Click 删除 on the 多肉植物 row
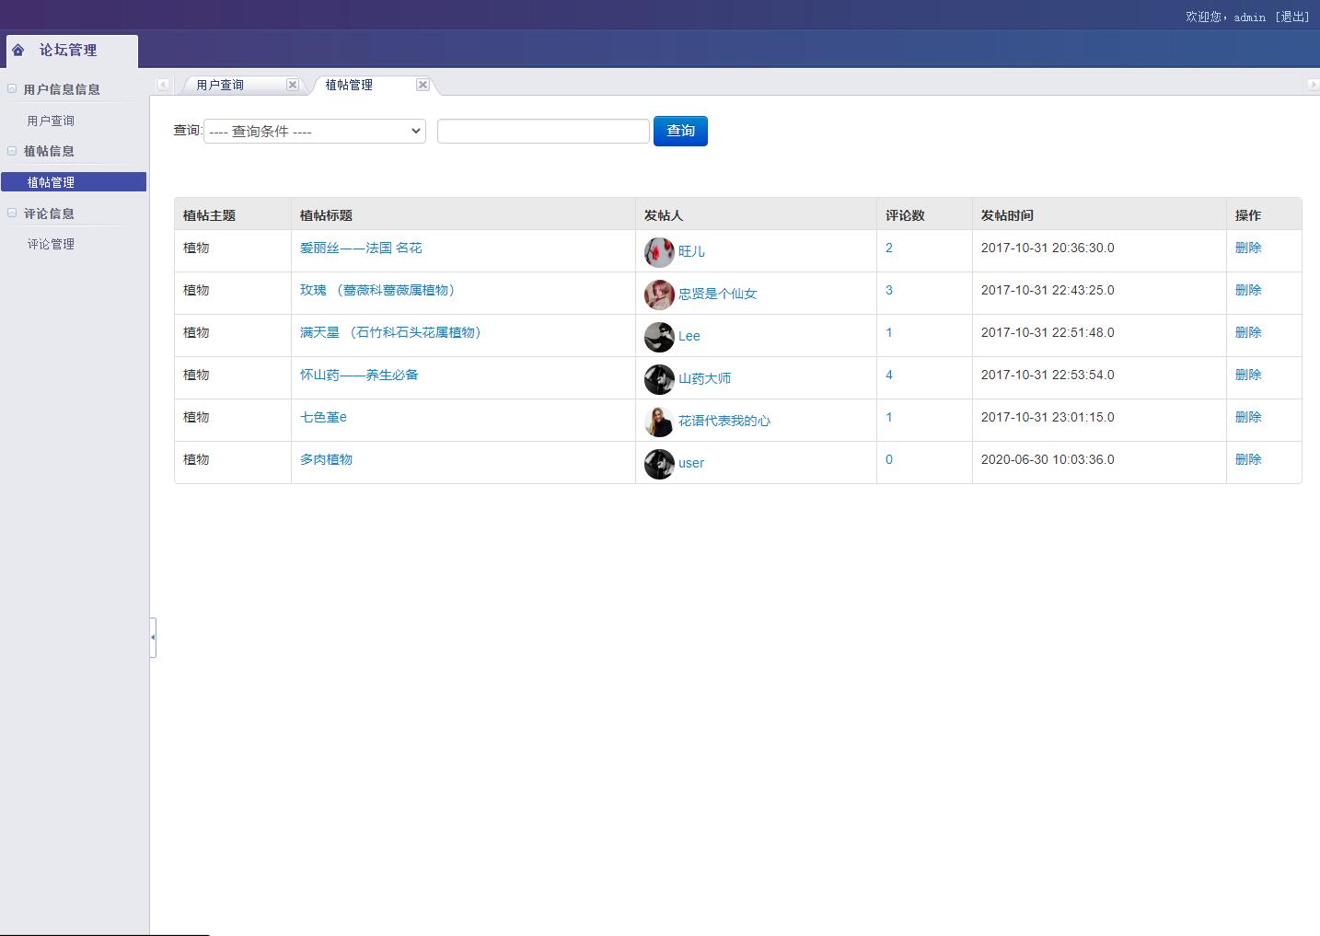The image size is (1320, 936). (1248, 458)
